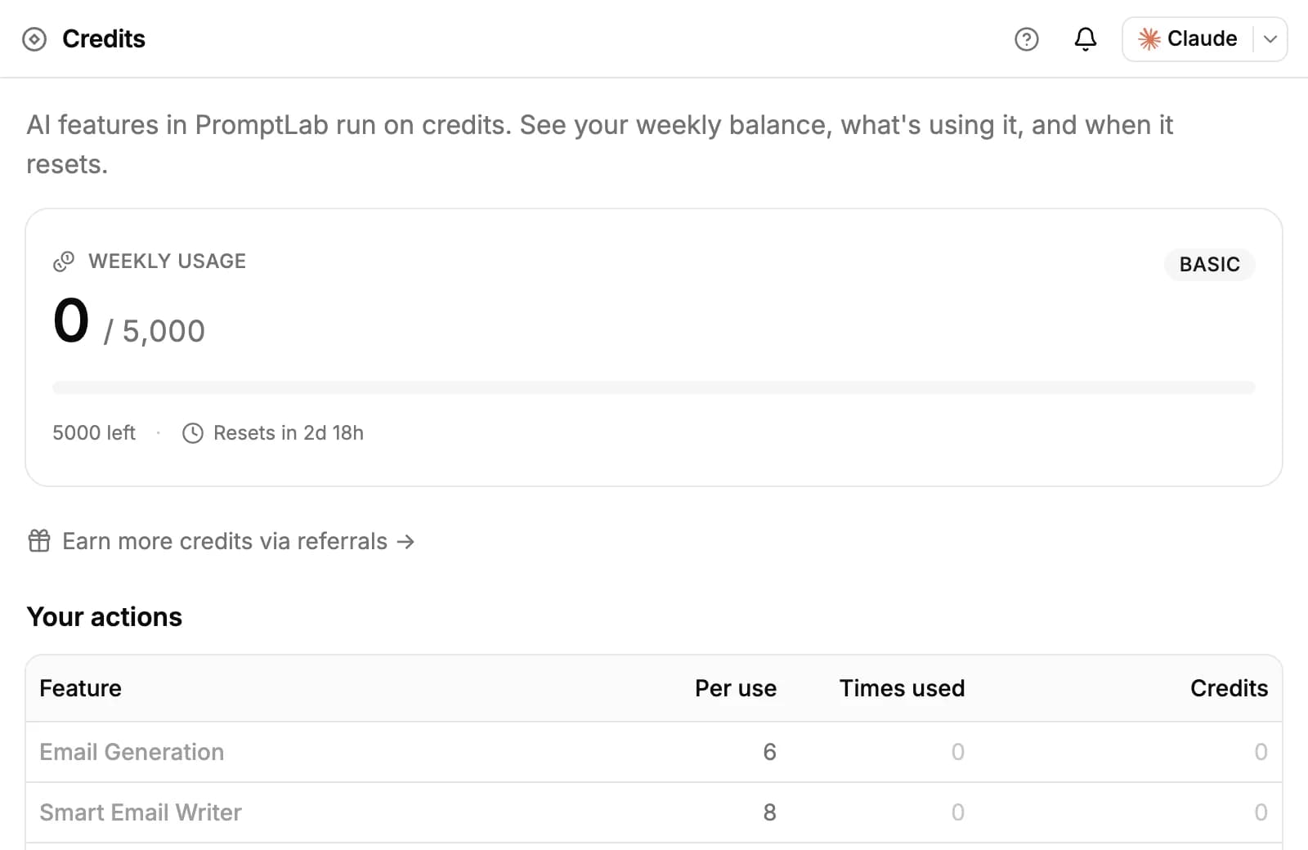The height and width of the screenshot is (850, 1308).
Task: Select the Email Generation row label
Action: coord(132,752)
